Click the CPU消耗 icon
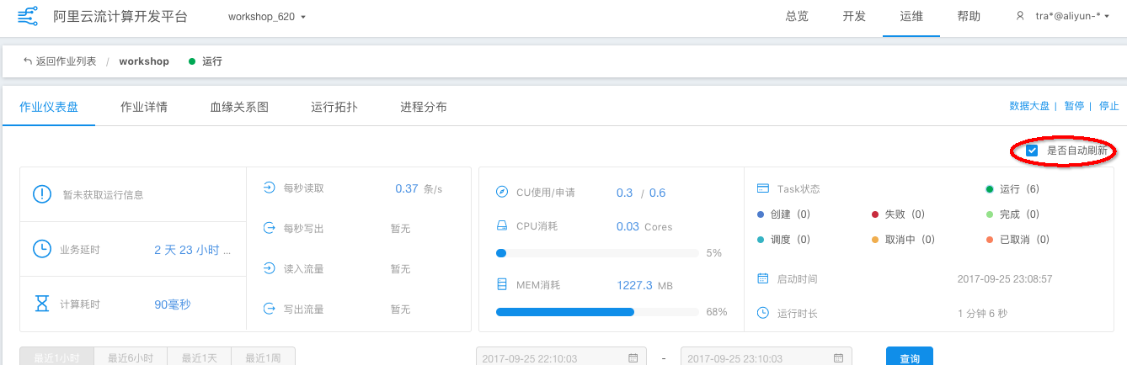 click(x=502, y=226)
